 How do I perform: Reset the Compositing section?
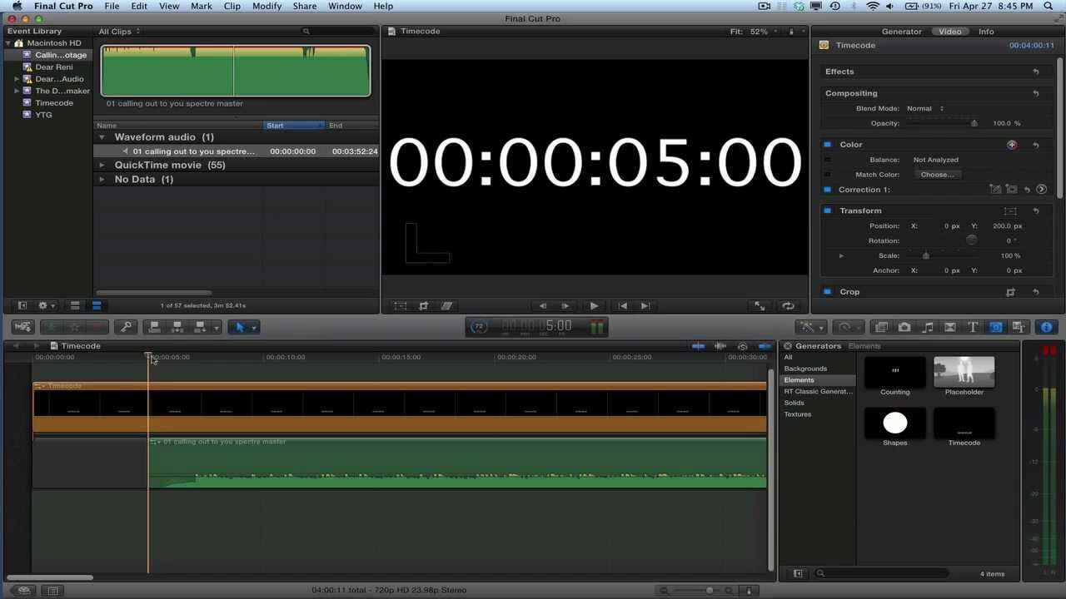(1036, 94)
